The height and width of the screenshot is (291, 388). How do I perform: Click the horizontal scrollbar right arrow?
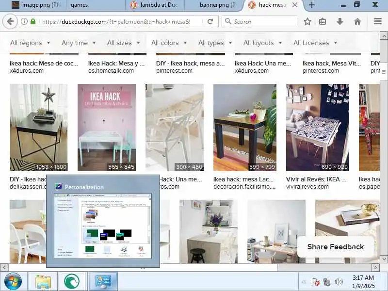tap(375, 268)
